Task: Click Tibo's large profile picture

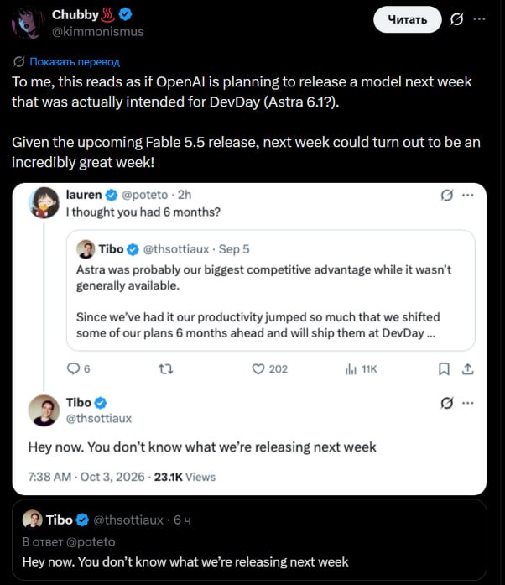Action: click(x=44, y=410)
